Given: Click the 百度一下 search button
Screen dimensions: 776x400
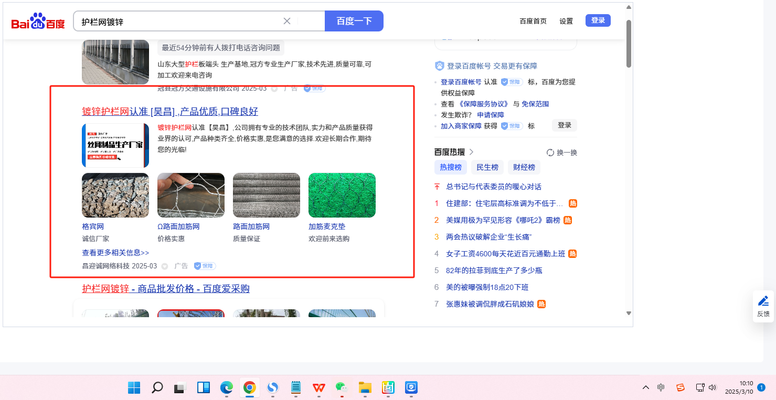Looking at the screenshot, I should [x=354, y=21].
